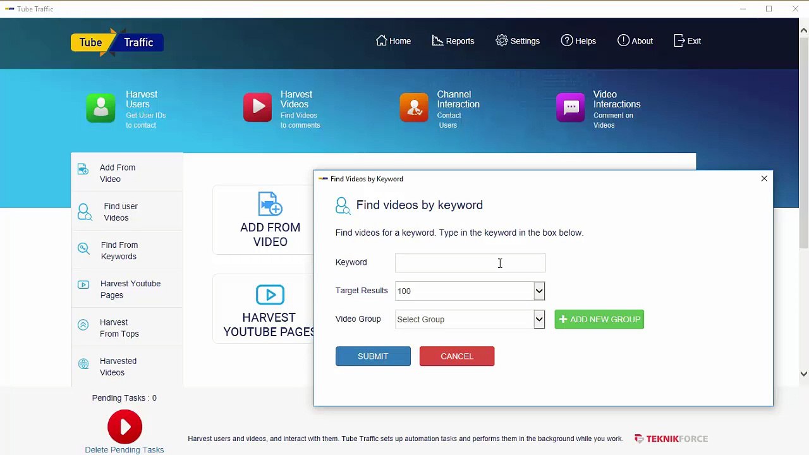Expand the Video Group dropdown arrow
The width and height of the screenshot is (809, 455).
coord(539,319)
